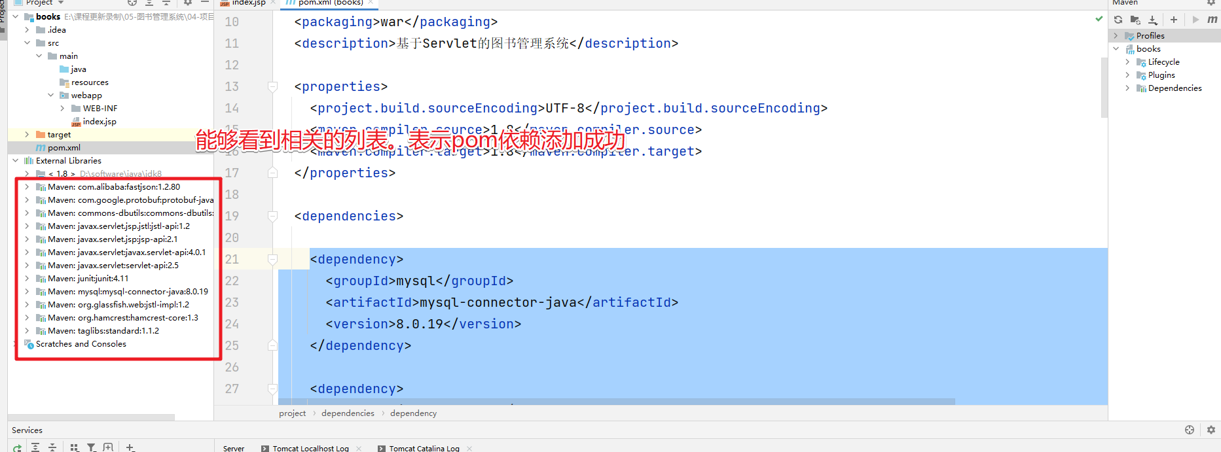Image resolution: width=1221 pixels, height=452 pixels.
Task: Click the Execute Maven Goal 'm' icon
Action: (x=1212, y=20)
